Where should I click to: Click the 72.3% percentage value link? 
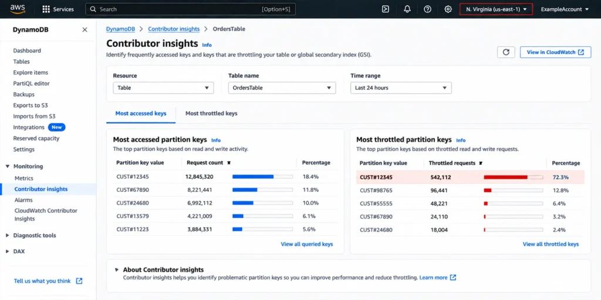[561, 177]
